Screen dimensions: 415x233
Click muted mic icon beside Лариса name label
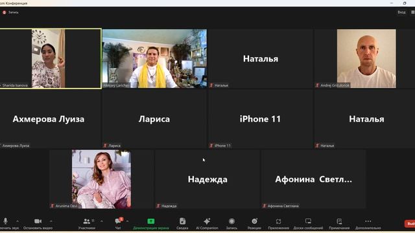pyautogui.click(x=105, y=146)
